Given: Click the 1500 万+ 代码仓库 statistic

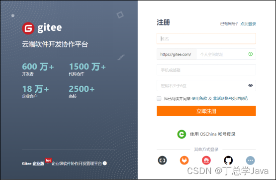Looking at the screenshot, I should 87,69.
